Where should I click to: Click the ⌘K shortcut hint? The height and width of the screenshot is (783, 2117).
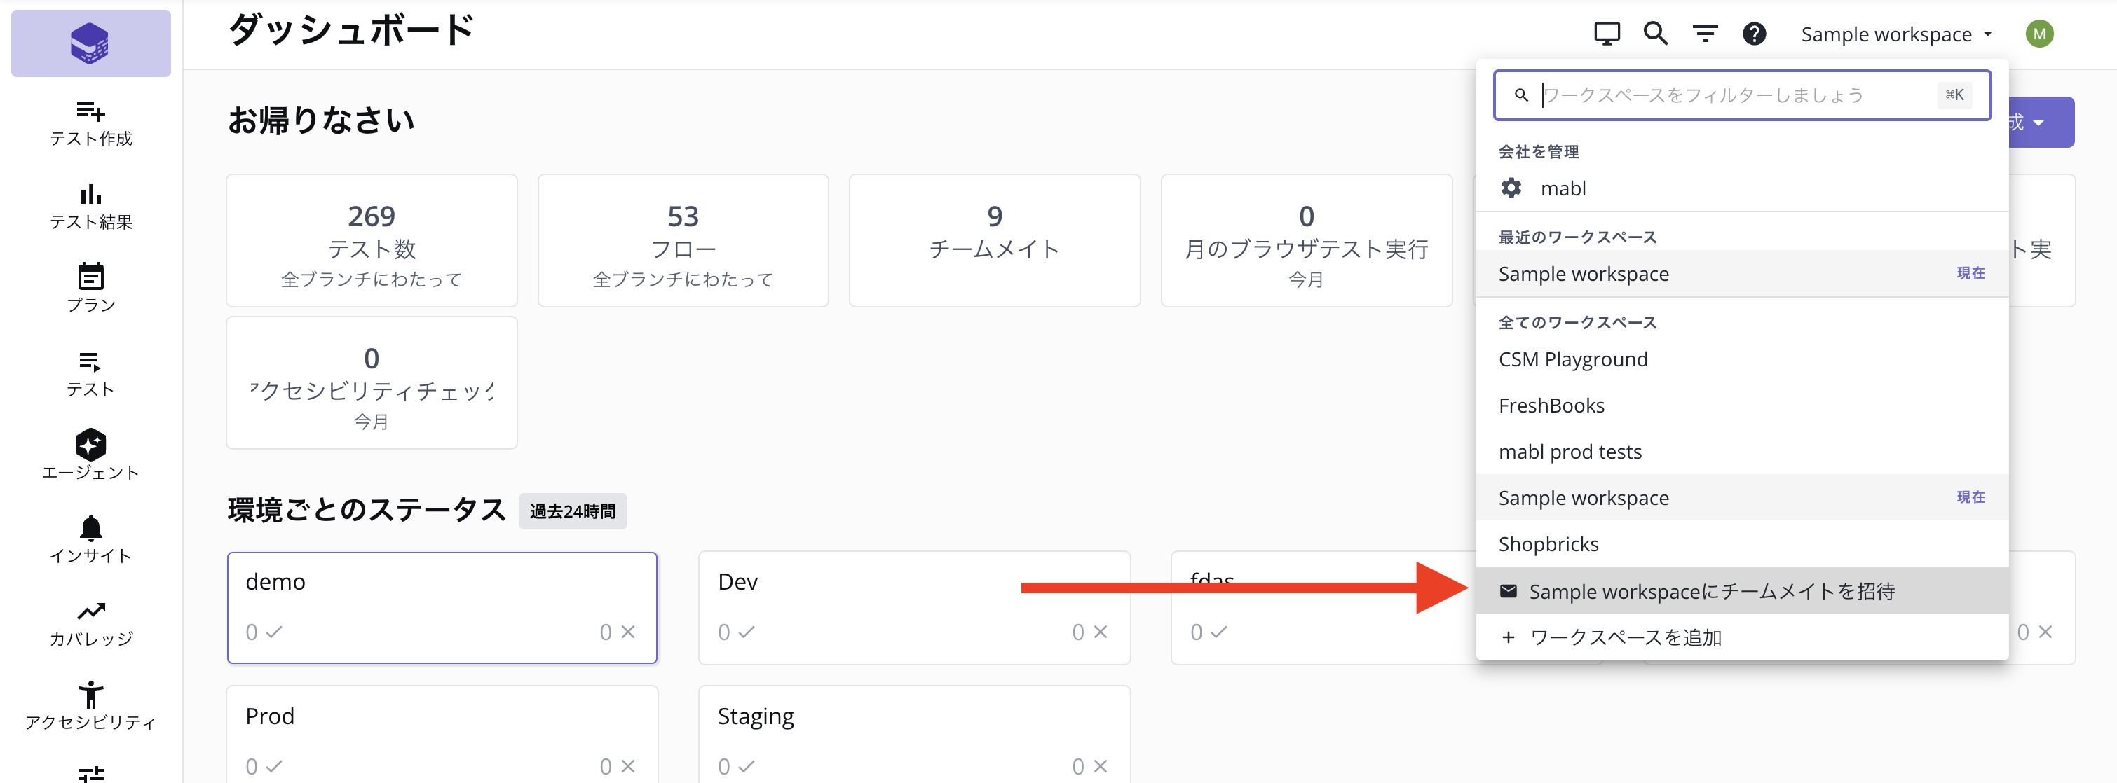tap(1954, 95)
